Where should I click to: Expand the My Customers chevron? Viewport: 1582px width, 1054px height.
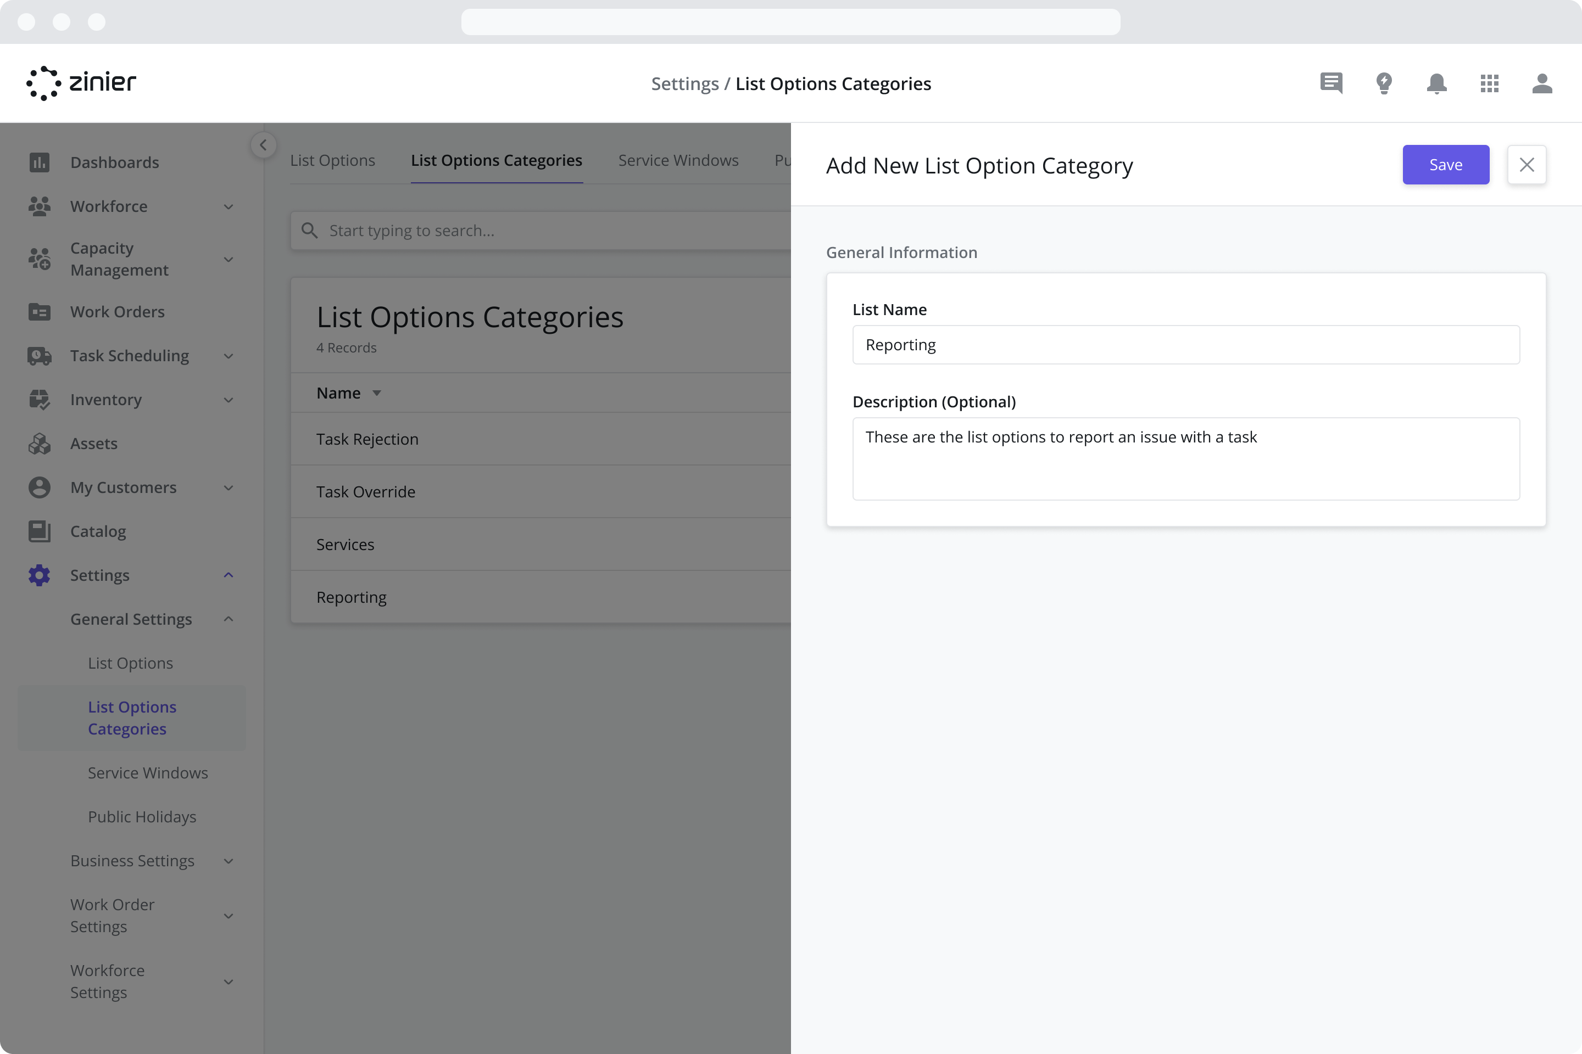tap(229, 487)
